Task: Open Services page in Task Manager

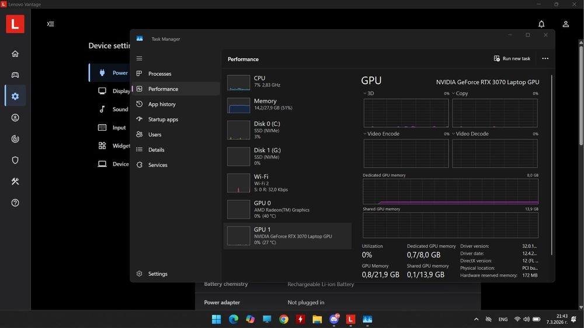Action: (x=175, y=165)
